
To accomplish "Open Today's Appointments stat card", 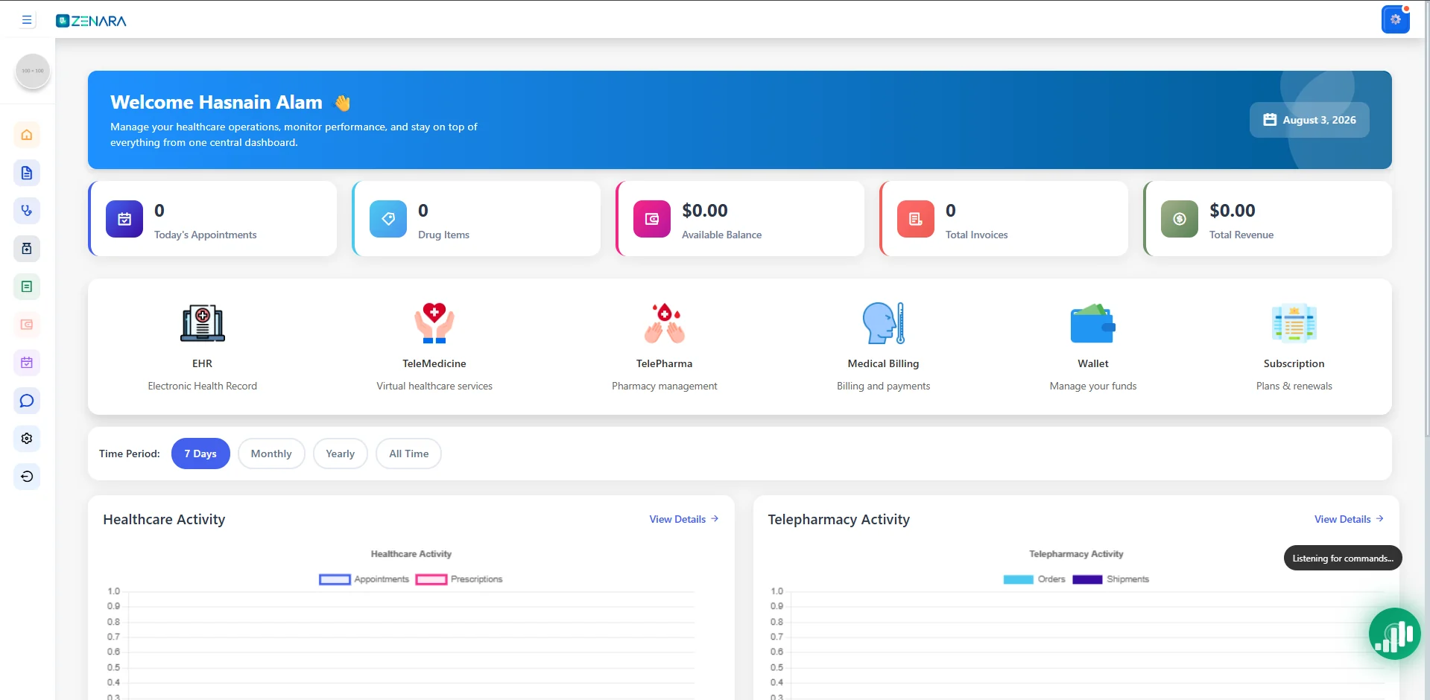I will 212,219.
